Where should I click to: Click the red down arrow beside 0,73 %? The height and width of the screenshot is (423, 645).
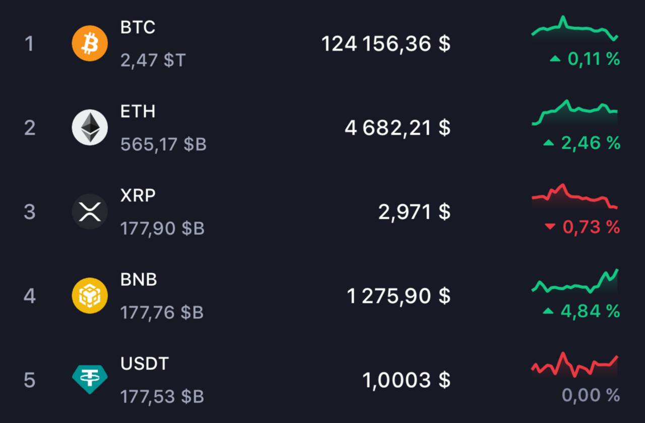pos(550,227)
